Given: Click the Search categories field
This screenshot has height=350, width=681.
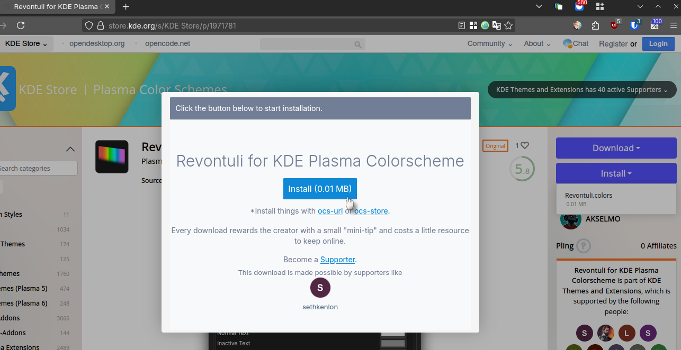Looking at the screenshot, I should click(x=38, y=169).
